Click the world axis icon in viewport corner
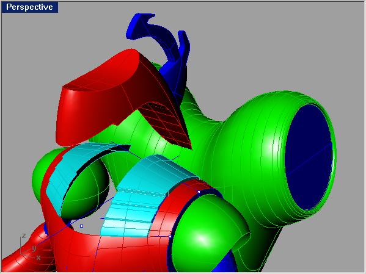The width and height of the screenshot is (366, 274). pyautogui.click(x=30, y=247)
